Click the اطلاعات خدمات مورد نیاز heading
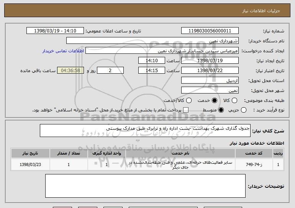295x208 pixels. point(257,143)
